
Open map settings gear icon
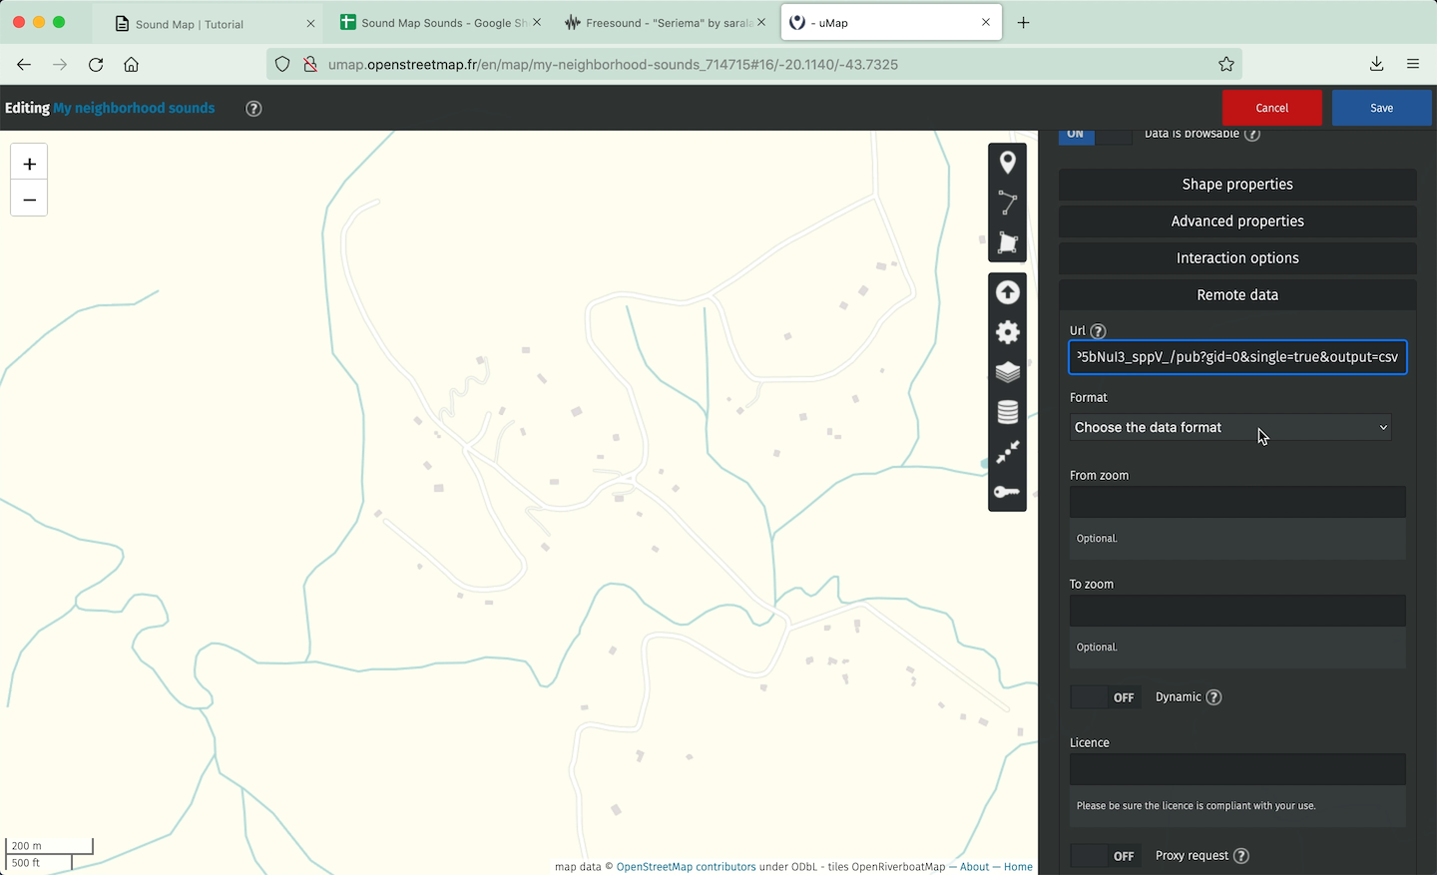coord(1007,332)
